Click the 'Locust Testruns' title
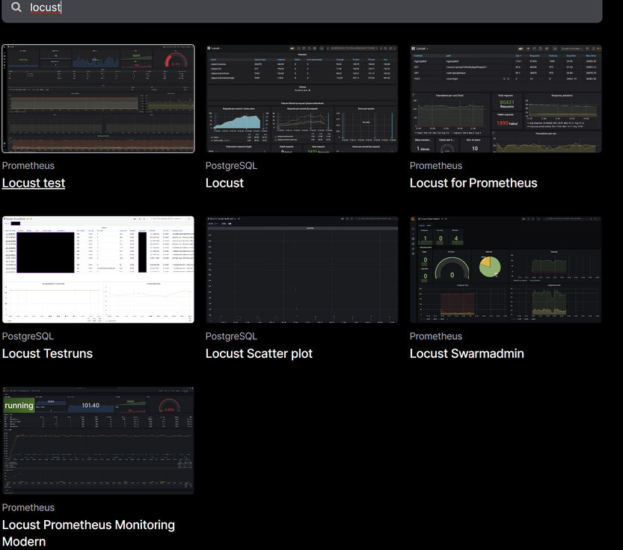The height and width of the screenshot is (550, 623). pyautogui.click(x=47, y=353)
